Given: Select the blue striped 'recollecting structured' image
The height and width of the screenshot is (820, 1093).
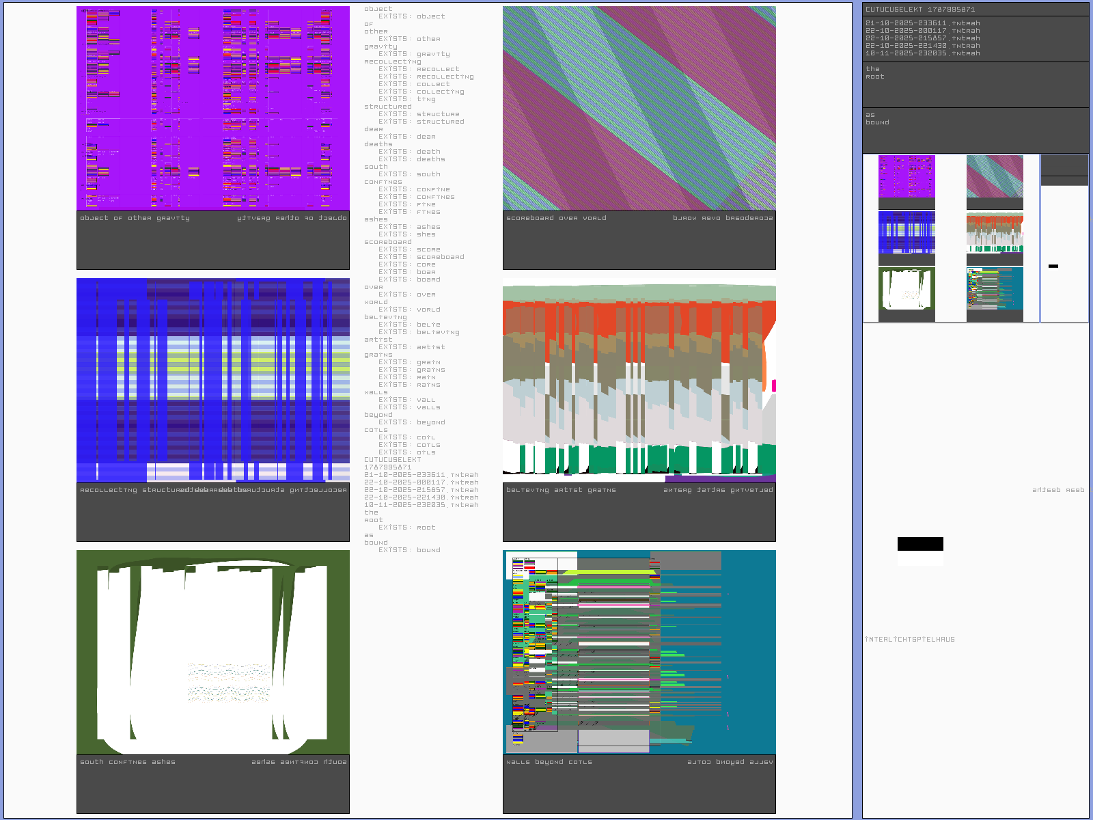Looking at the screenshot, I should [212, 379].
